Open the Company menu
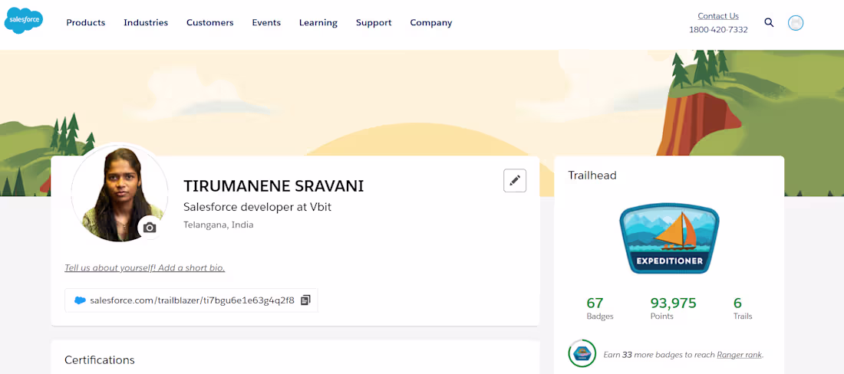 [431, 22]
